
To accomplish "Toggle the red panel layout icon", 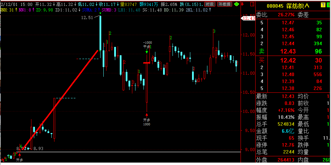I will pyautogui.click(x=252, y=4).
